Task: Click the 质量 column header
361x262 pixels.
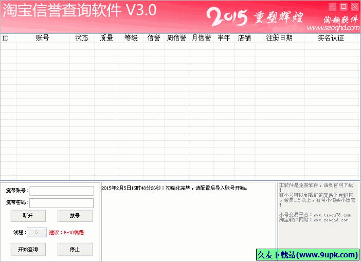Action: 106,38
